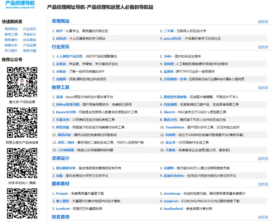The width and height of the screenshot is (273, 222).
Task: Jump to 产品运营 in quick links
Action: 30,45
